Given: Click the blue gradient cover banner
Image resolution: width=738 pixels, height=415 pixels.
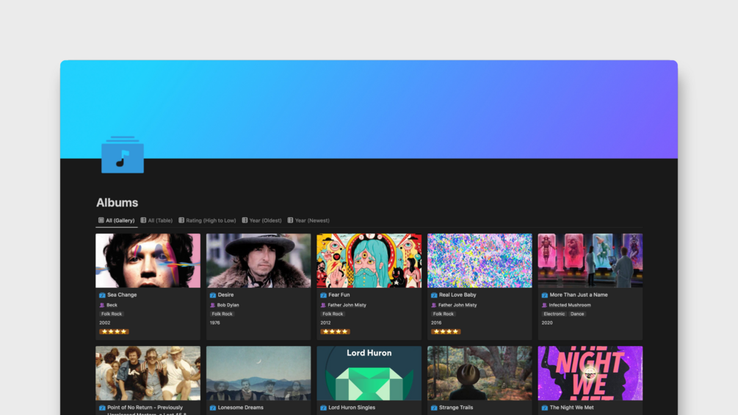Looking at the screenshot, I should [x=369, y=109].
